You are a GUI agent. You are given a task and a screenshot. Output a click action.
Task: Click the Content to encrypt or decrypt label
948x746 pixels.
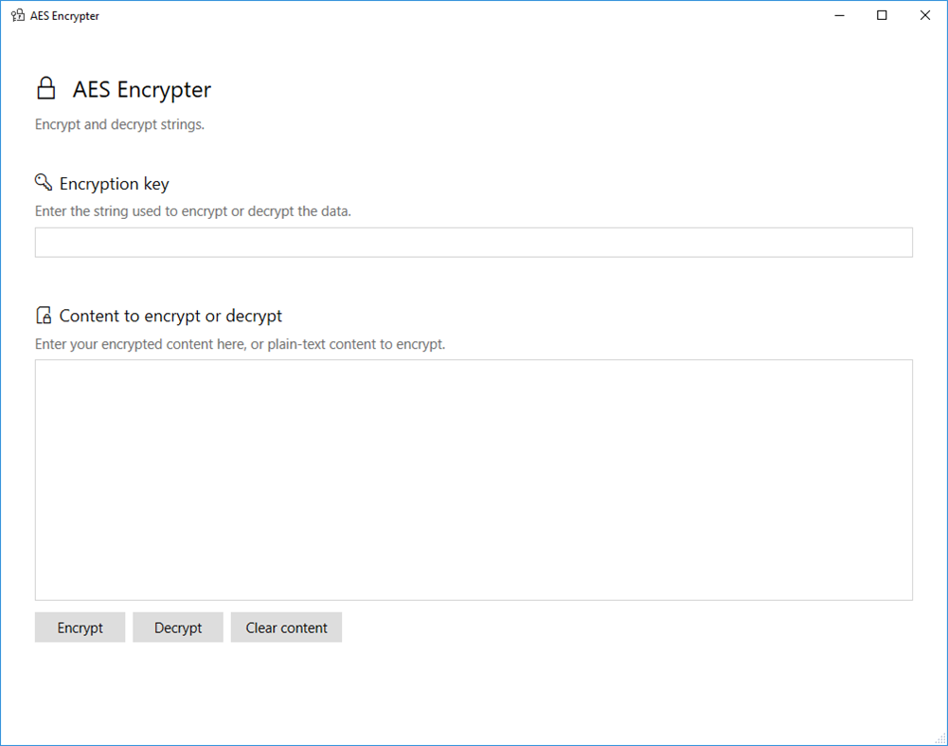click(170, 316)
